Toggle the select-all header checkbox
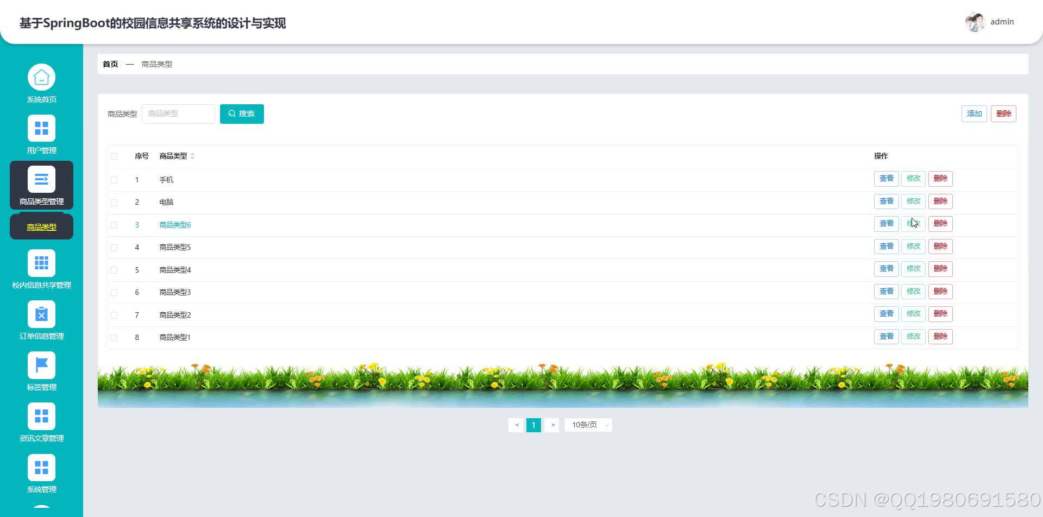Viewport: 1043px width, 517px height. (x=114, y=156)
